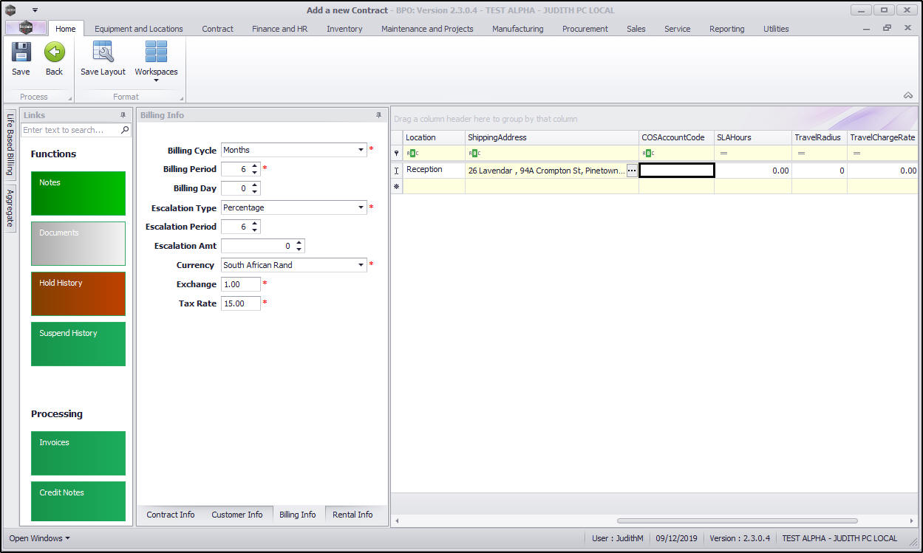This screenshot has width=923, height=553.
Task: Click the search magnifier in Links panel
Action: tap(125, 130)
